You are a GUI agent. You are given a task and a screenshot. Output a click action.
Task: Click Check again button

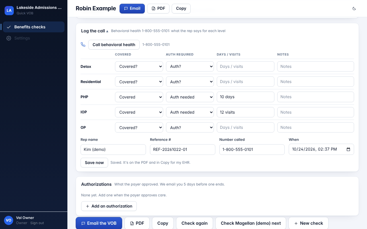click(x=194, y=223)
